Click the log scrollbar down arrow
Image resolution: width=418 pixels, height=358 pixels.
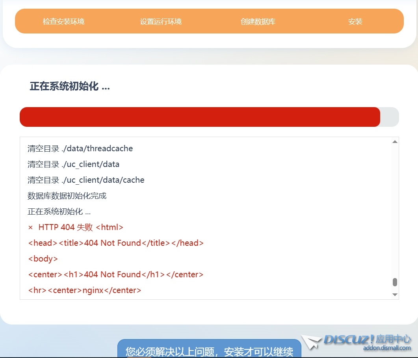395,295
